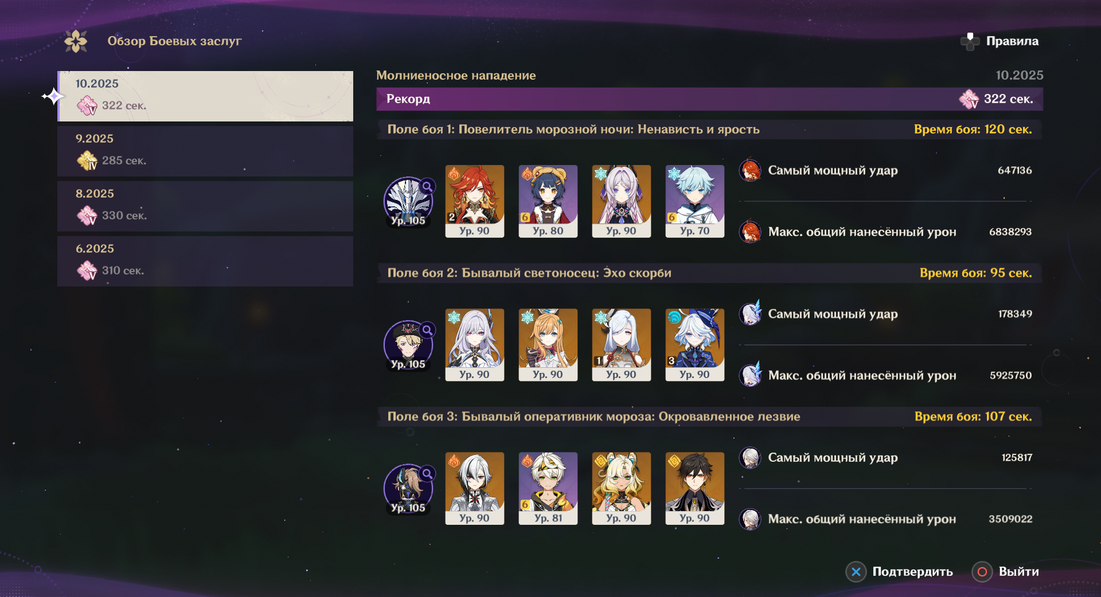
Task: Click the red-haired avatar beside 647136 strongest hit
Action: coord(750,170)
